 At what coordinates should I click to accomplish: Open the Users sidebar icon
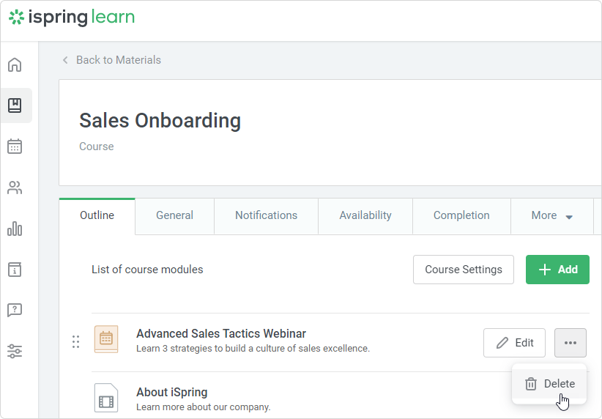(x=15, y=188)
